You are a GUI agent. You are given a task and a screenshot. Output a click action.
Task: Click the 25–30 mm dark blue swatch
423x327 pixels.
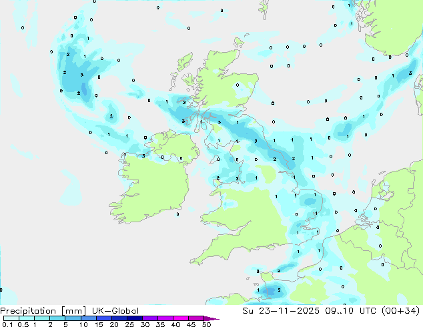[134, 318]
